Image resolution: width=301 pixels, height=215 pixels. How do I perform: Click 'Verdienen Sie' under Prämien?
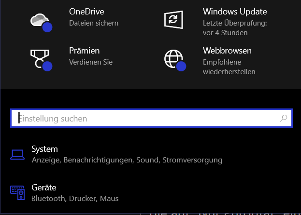pos(91,62)
